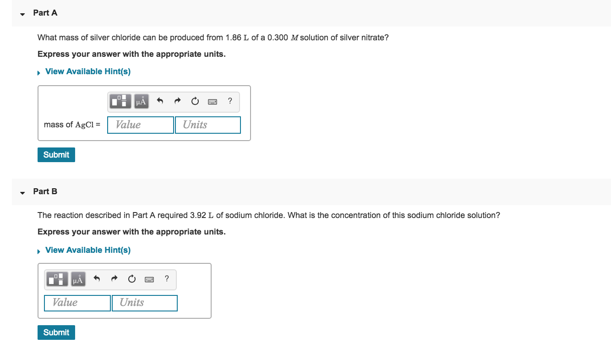Open symbols µÅ button in Part B
Screen dimensions: 611x349
(78, 279)
